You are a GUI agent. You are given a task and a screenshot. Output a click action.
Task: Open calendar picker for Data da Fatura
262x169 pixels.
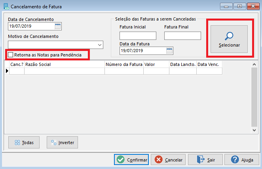pos(169,51)
